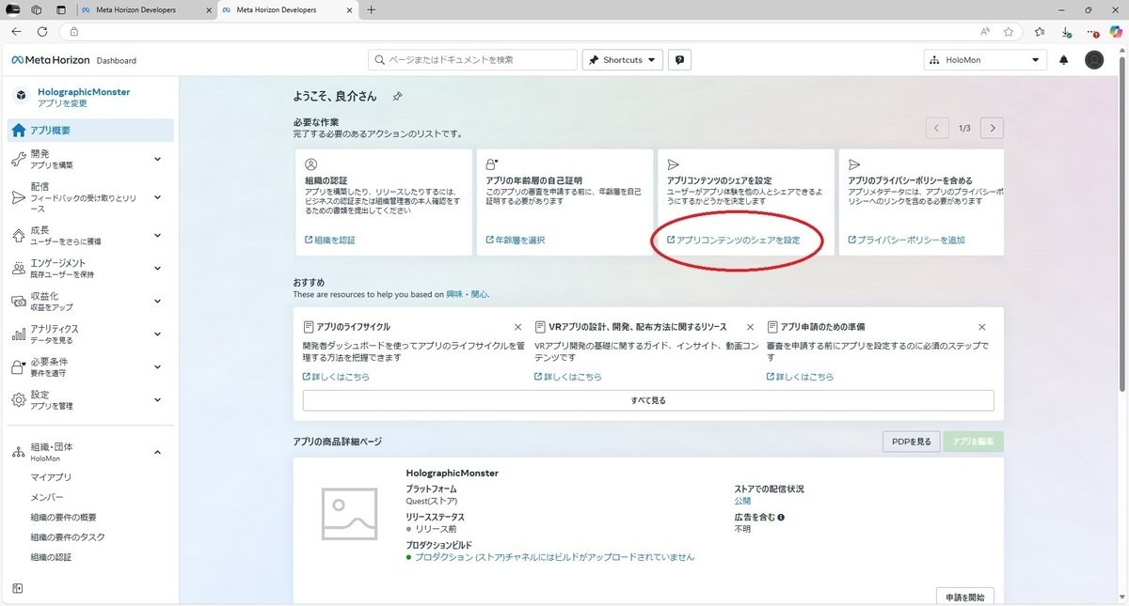This screenshot has width=1129, height=606.
Task: Reload the page with refresh icon
Action: click(42, 31)
